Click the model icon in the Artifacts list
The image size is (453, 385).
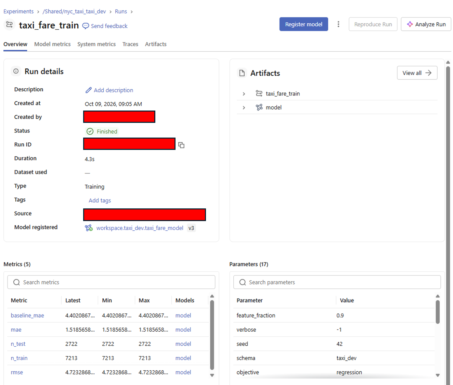(259, 107)
